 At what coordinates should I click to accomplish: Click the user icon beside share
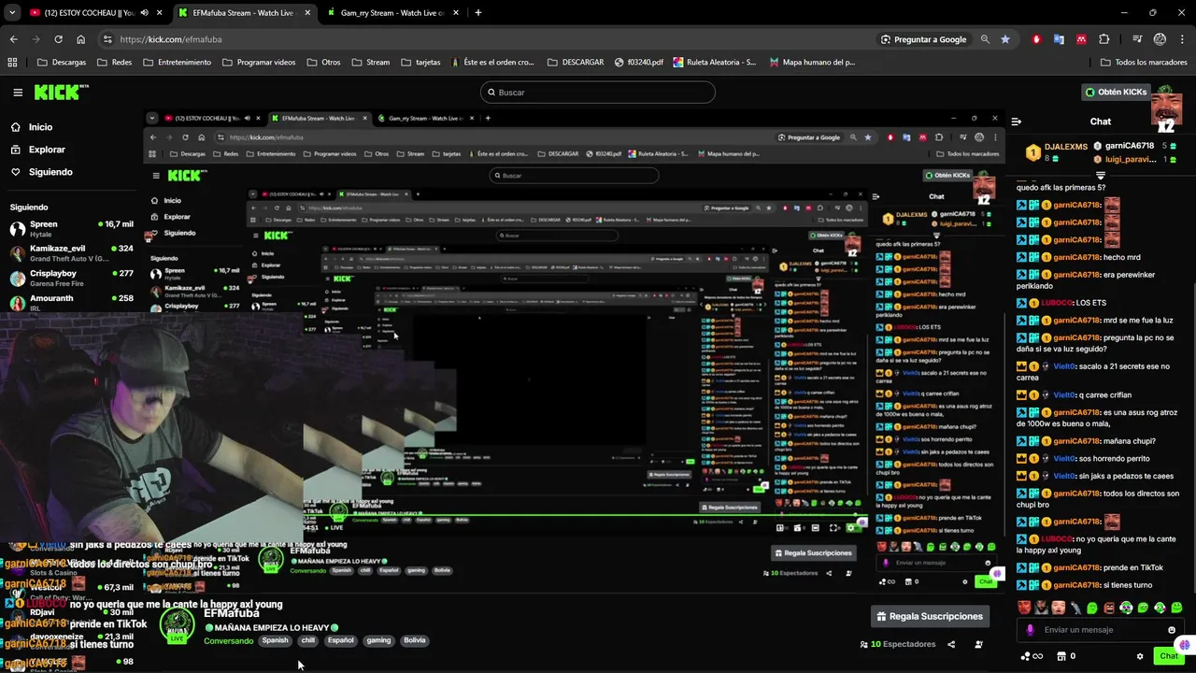[x=978, y=644]
